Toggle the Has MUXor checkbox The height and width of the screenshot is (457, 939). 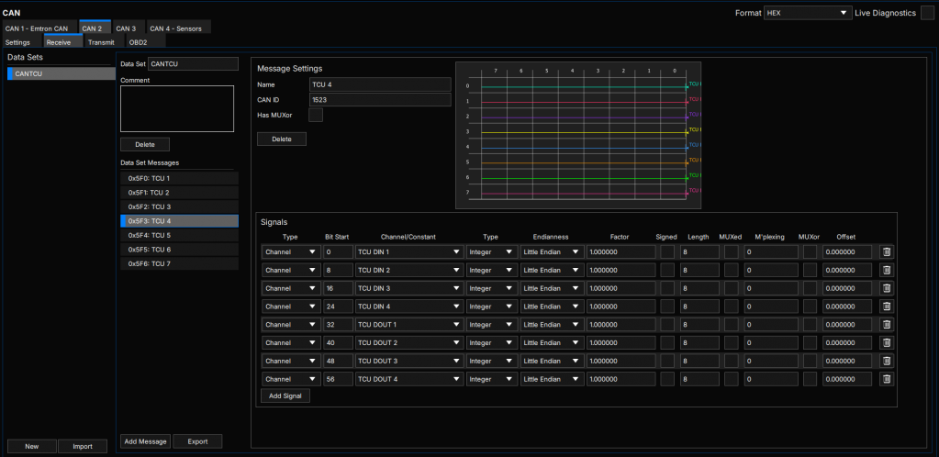click(x=315, y=115)
